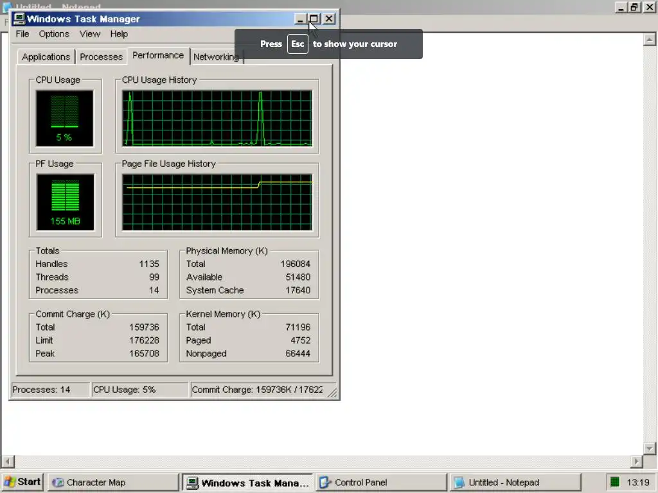Minimize the Task Manager window
Viewport: 658px width, 493px height.
299,19
